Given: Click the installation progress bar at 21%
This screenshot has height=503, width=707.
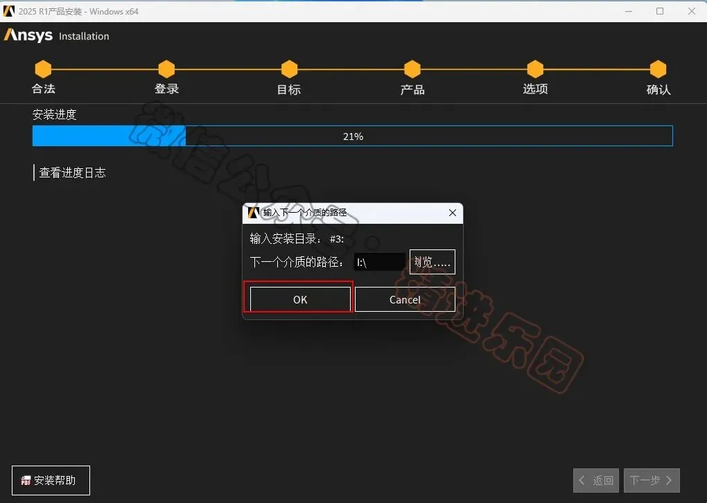Looking at the screenshot, I should point(353,136).
